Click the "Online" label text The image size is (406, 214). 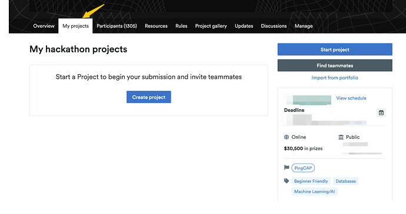click(299, 137)
